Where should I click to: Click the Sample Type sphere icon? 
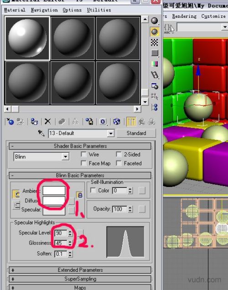click(155, 21)
